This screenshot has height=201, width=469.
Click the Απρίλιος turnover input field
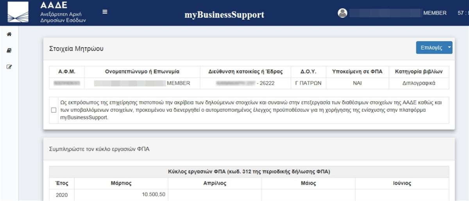pos(215,195)
